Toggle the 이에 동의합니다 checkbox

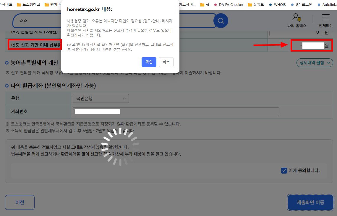click(x=284, y=171)
